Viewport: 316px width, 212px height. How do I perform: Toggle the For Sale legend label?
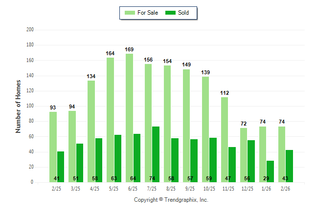tap(148, 13)
